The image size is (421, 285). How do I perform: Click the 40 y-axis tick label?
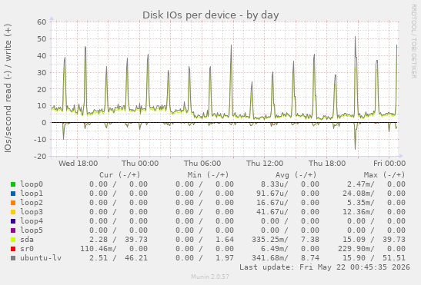coord(42,56)
